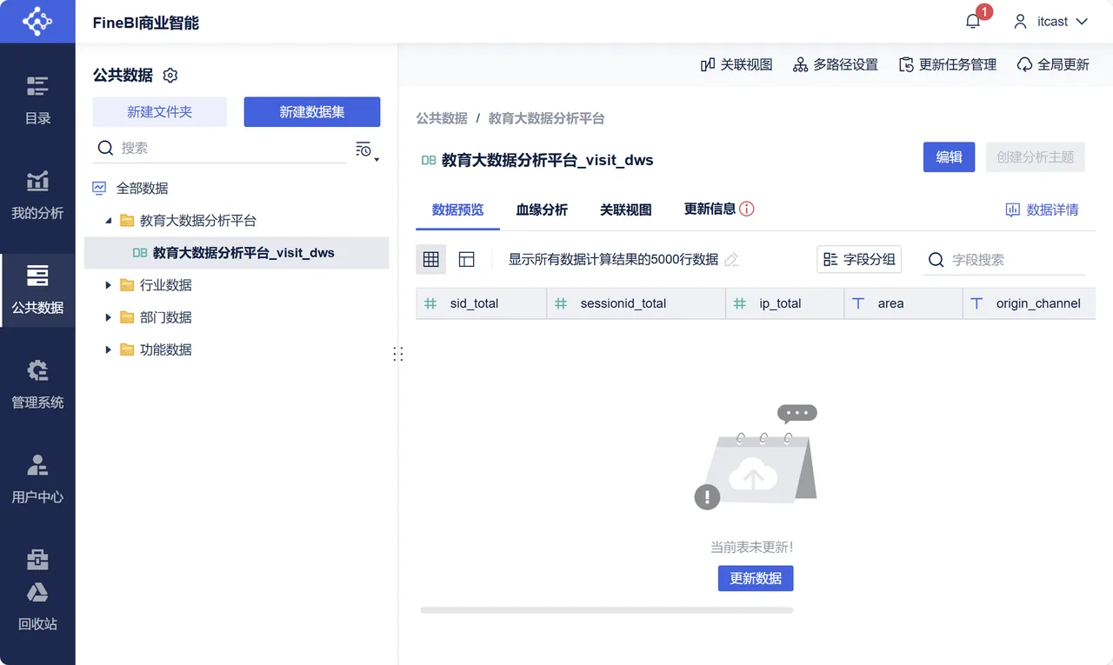The image size is (1113, 665).
Task: Switch to the 更新信息 tab
Action: (x=710, y=209)
